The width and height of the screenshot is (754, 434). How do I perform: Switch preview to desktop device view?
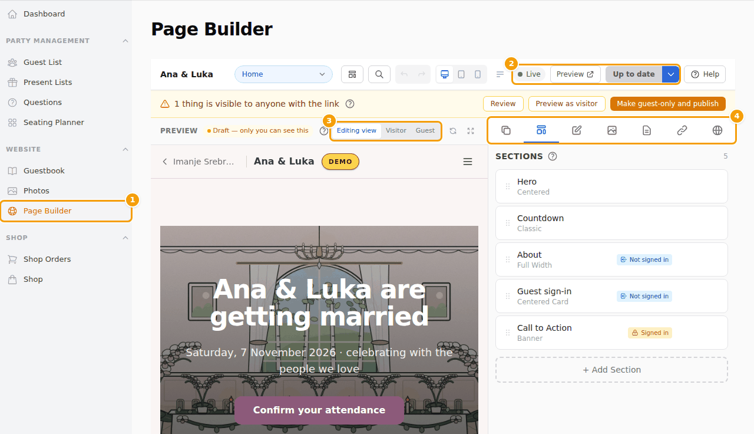click(445, 74)
